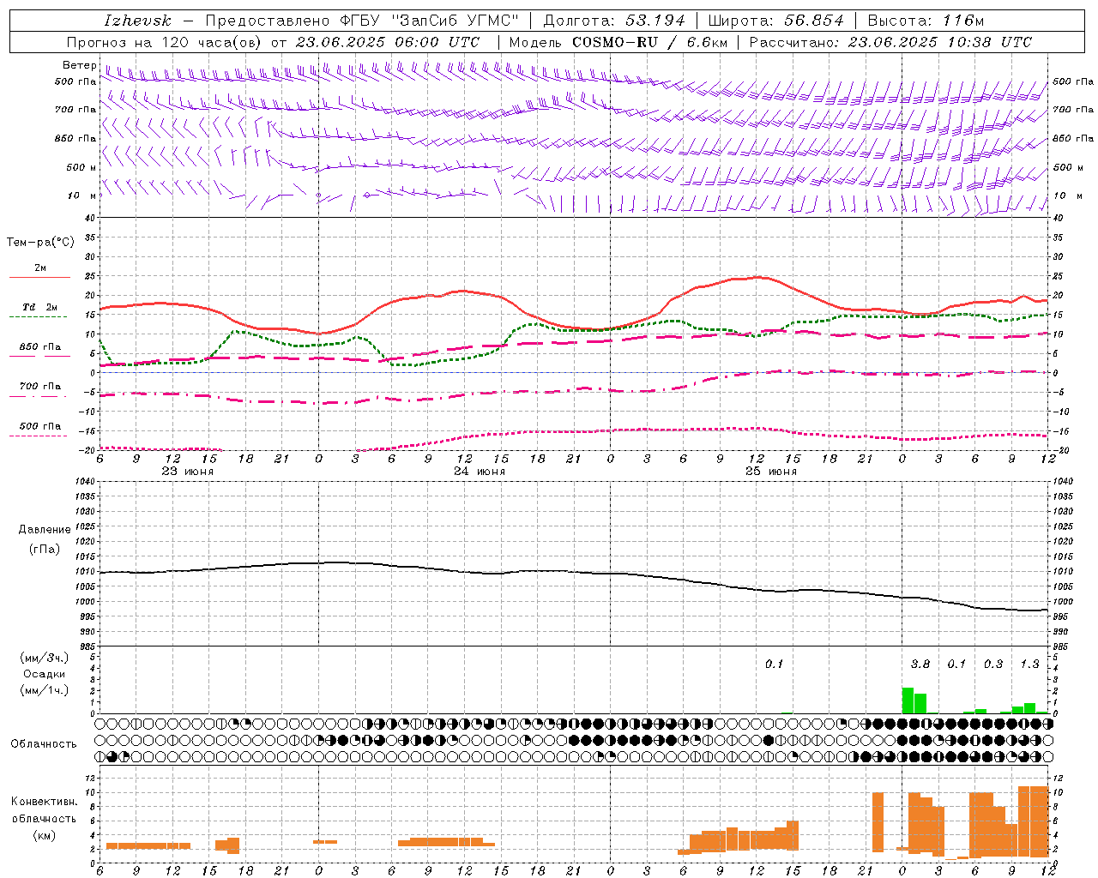
Task: Click the pink dotted 500 гПа legend line
Action: click(38, 436)
